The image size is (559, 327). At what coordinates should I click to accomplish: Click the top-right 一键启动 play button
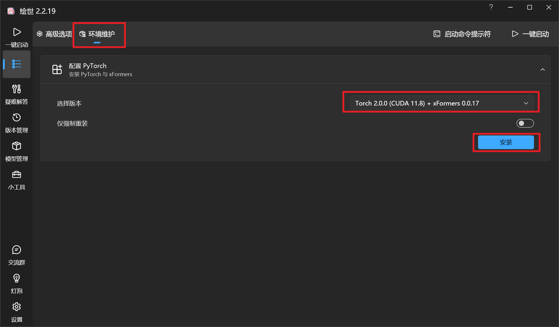[530, 34]
